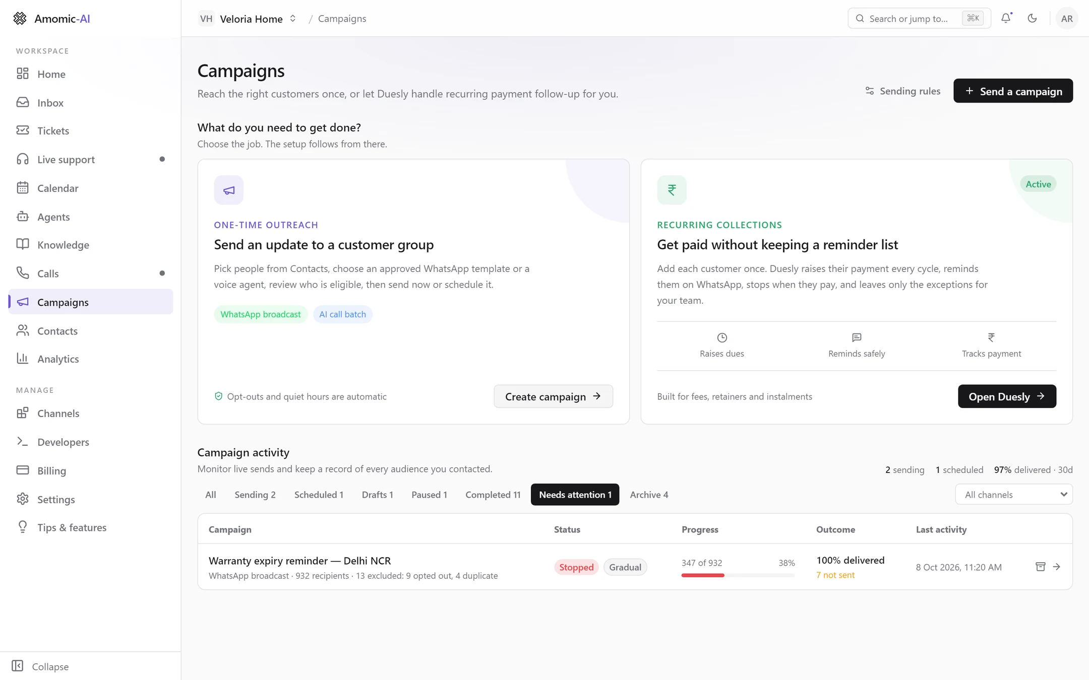Open Agents page in sidebar
1089x680 pixels.
coord(91,217)
